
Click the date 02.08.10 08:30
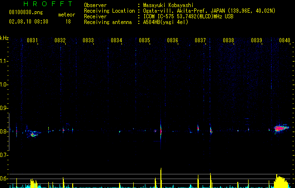(x=29, y=22)
